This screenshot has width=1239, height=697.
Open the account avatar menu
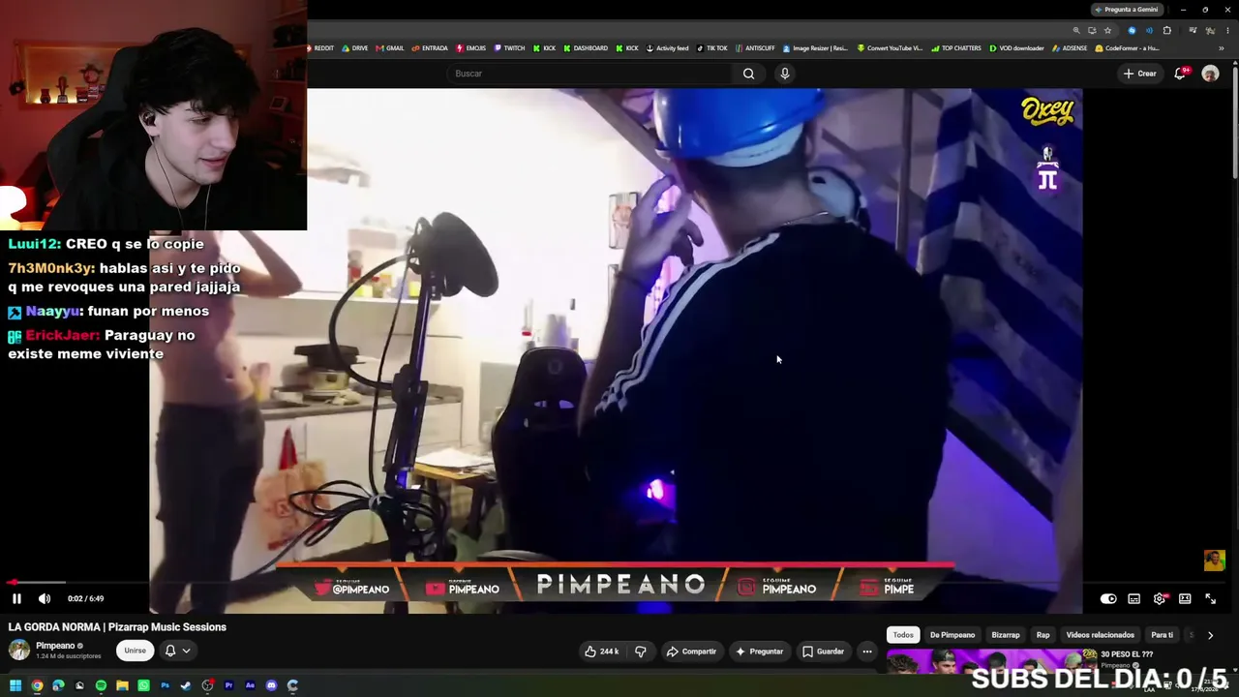(1210, 74)
